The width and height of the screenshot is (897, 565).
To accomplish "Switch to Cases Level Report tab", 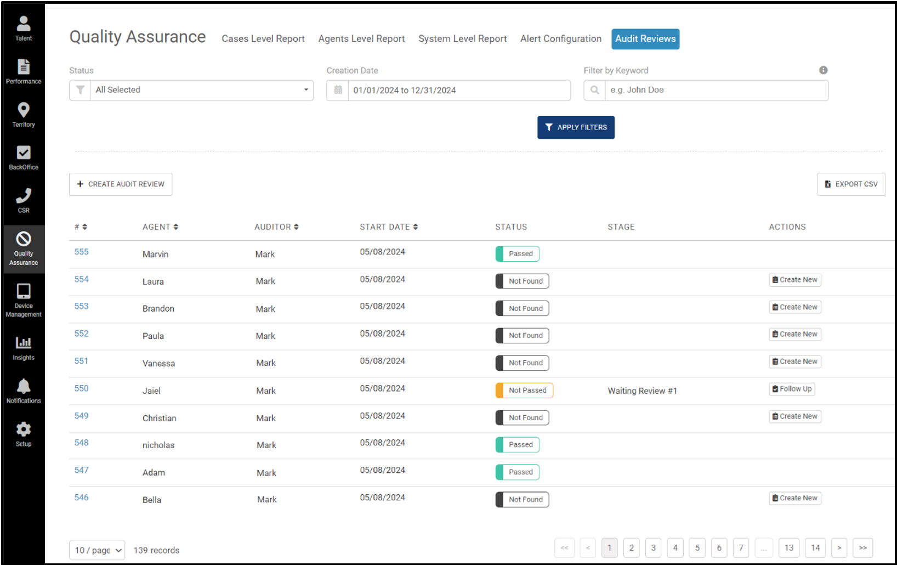I will click(263, 39).
